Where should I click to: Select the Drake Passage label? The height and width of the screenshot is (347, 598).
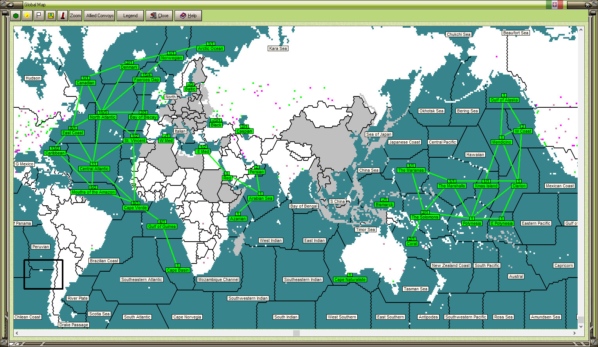point(74,325)
